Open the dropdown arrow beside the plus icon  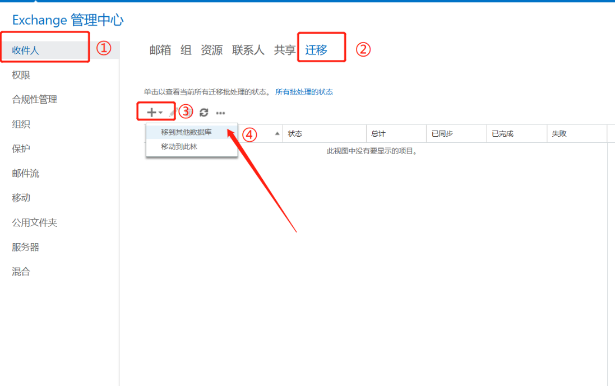tap(160, 113)
